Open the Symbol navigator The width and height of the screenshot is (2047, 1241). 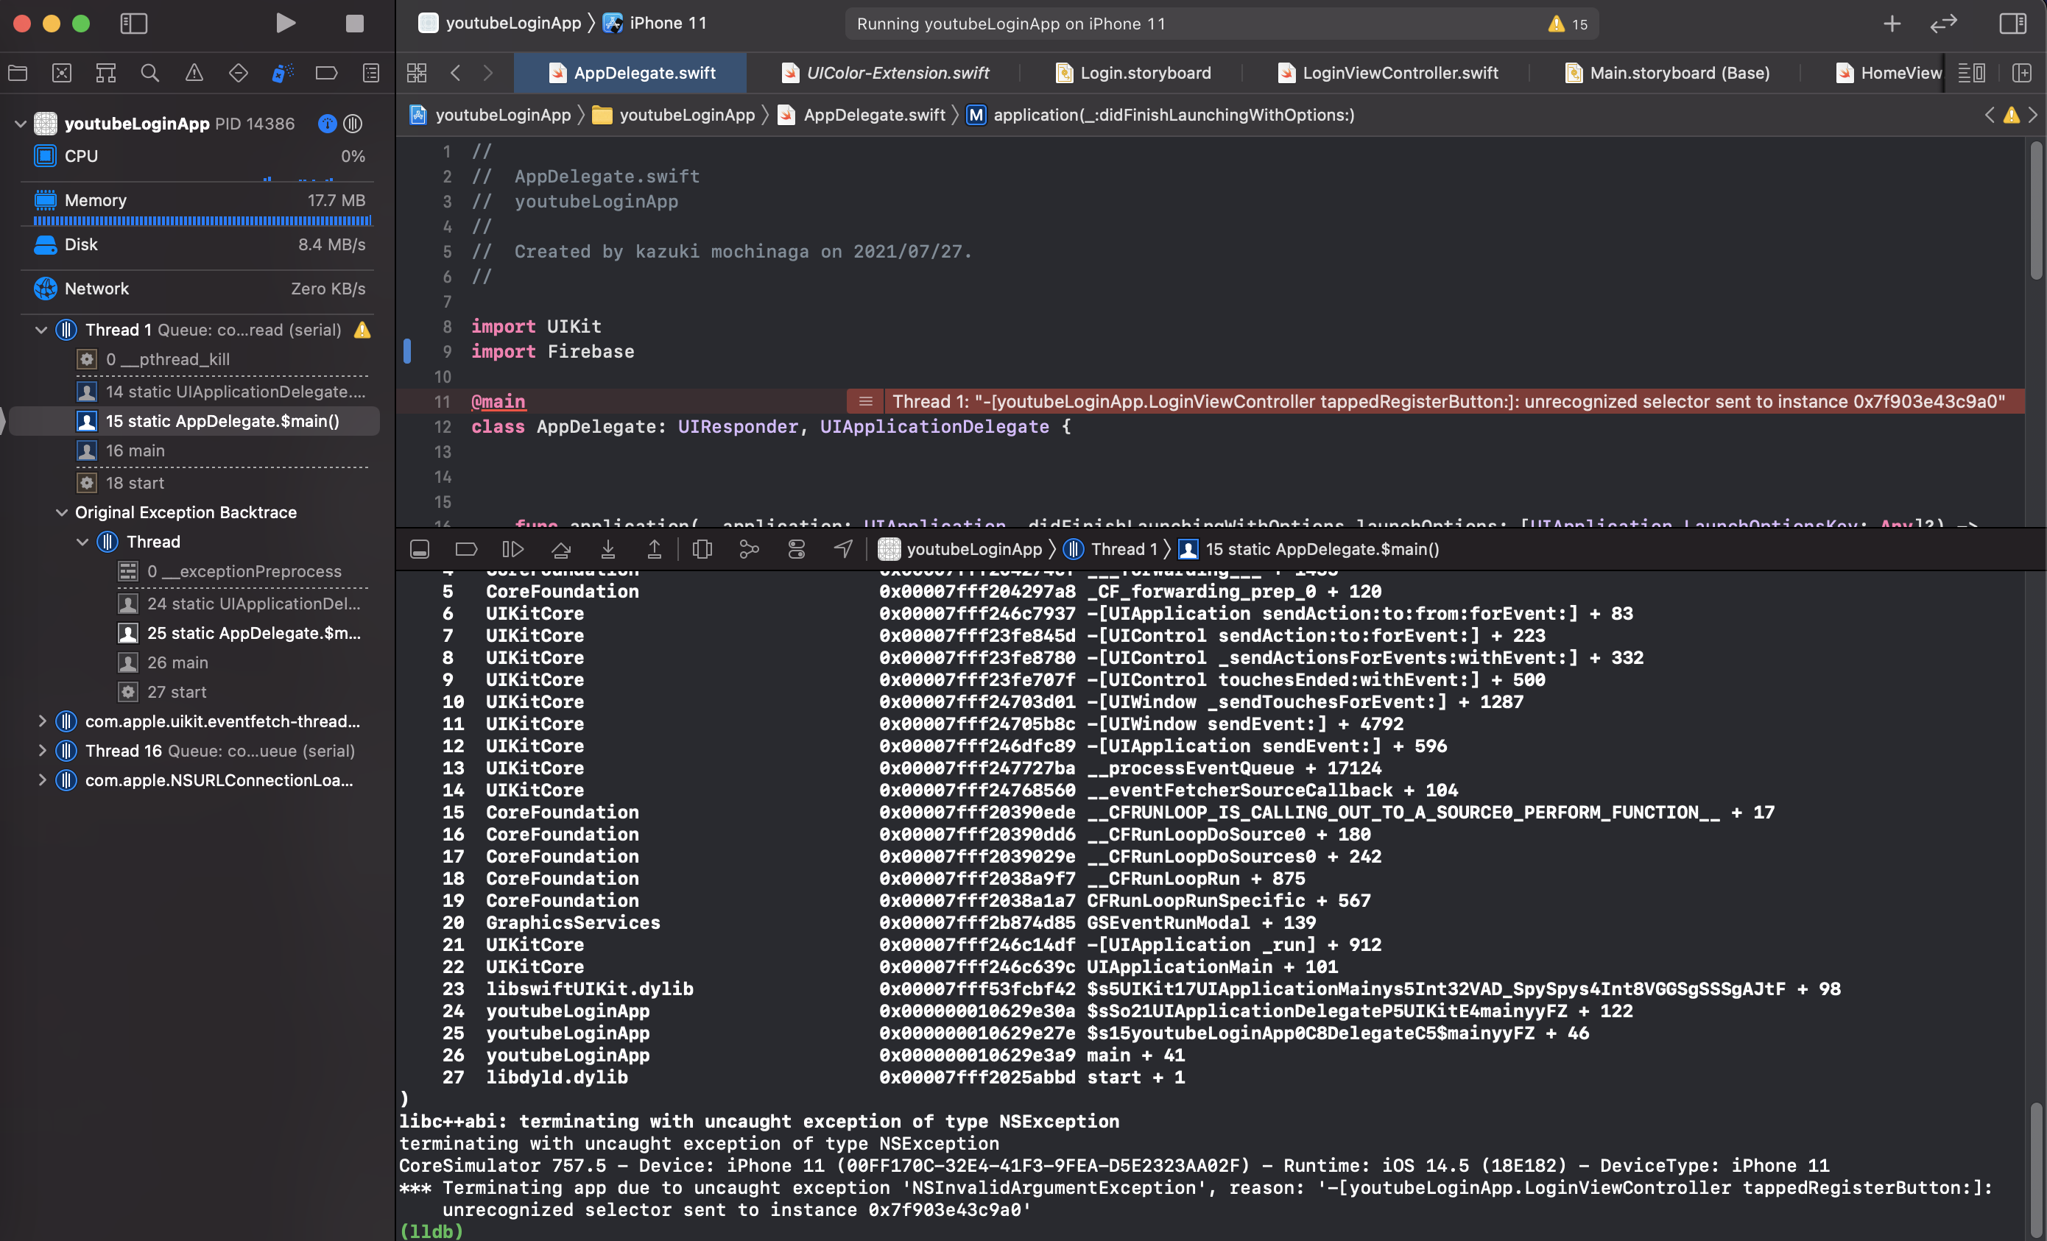pos(106,73)
